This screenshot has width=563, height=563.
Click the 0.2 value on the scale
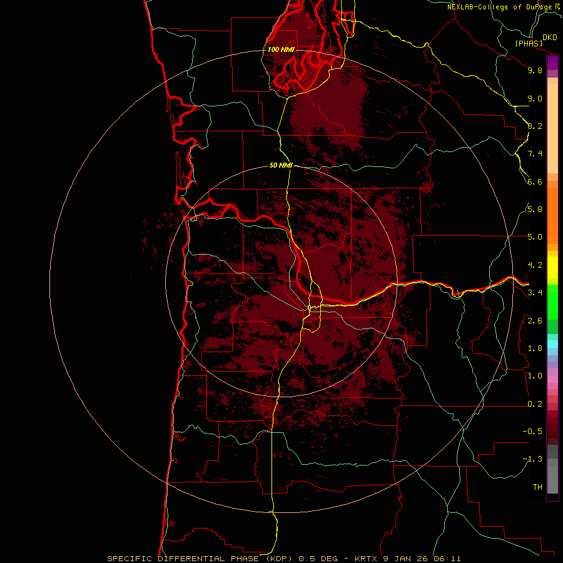tap(535, 404)
